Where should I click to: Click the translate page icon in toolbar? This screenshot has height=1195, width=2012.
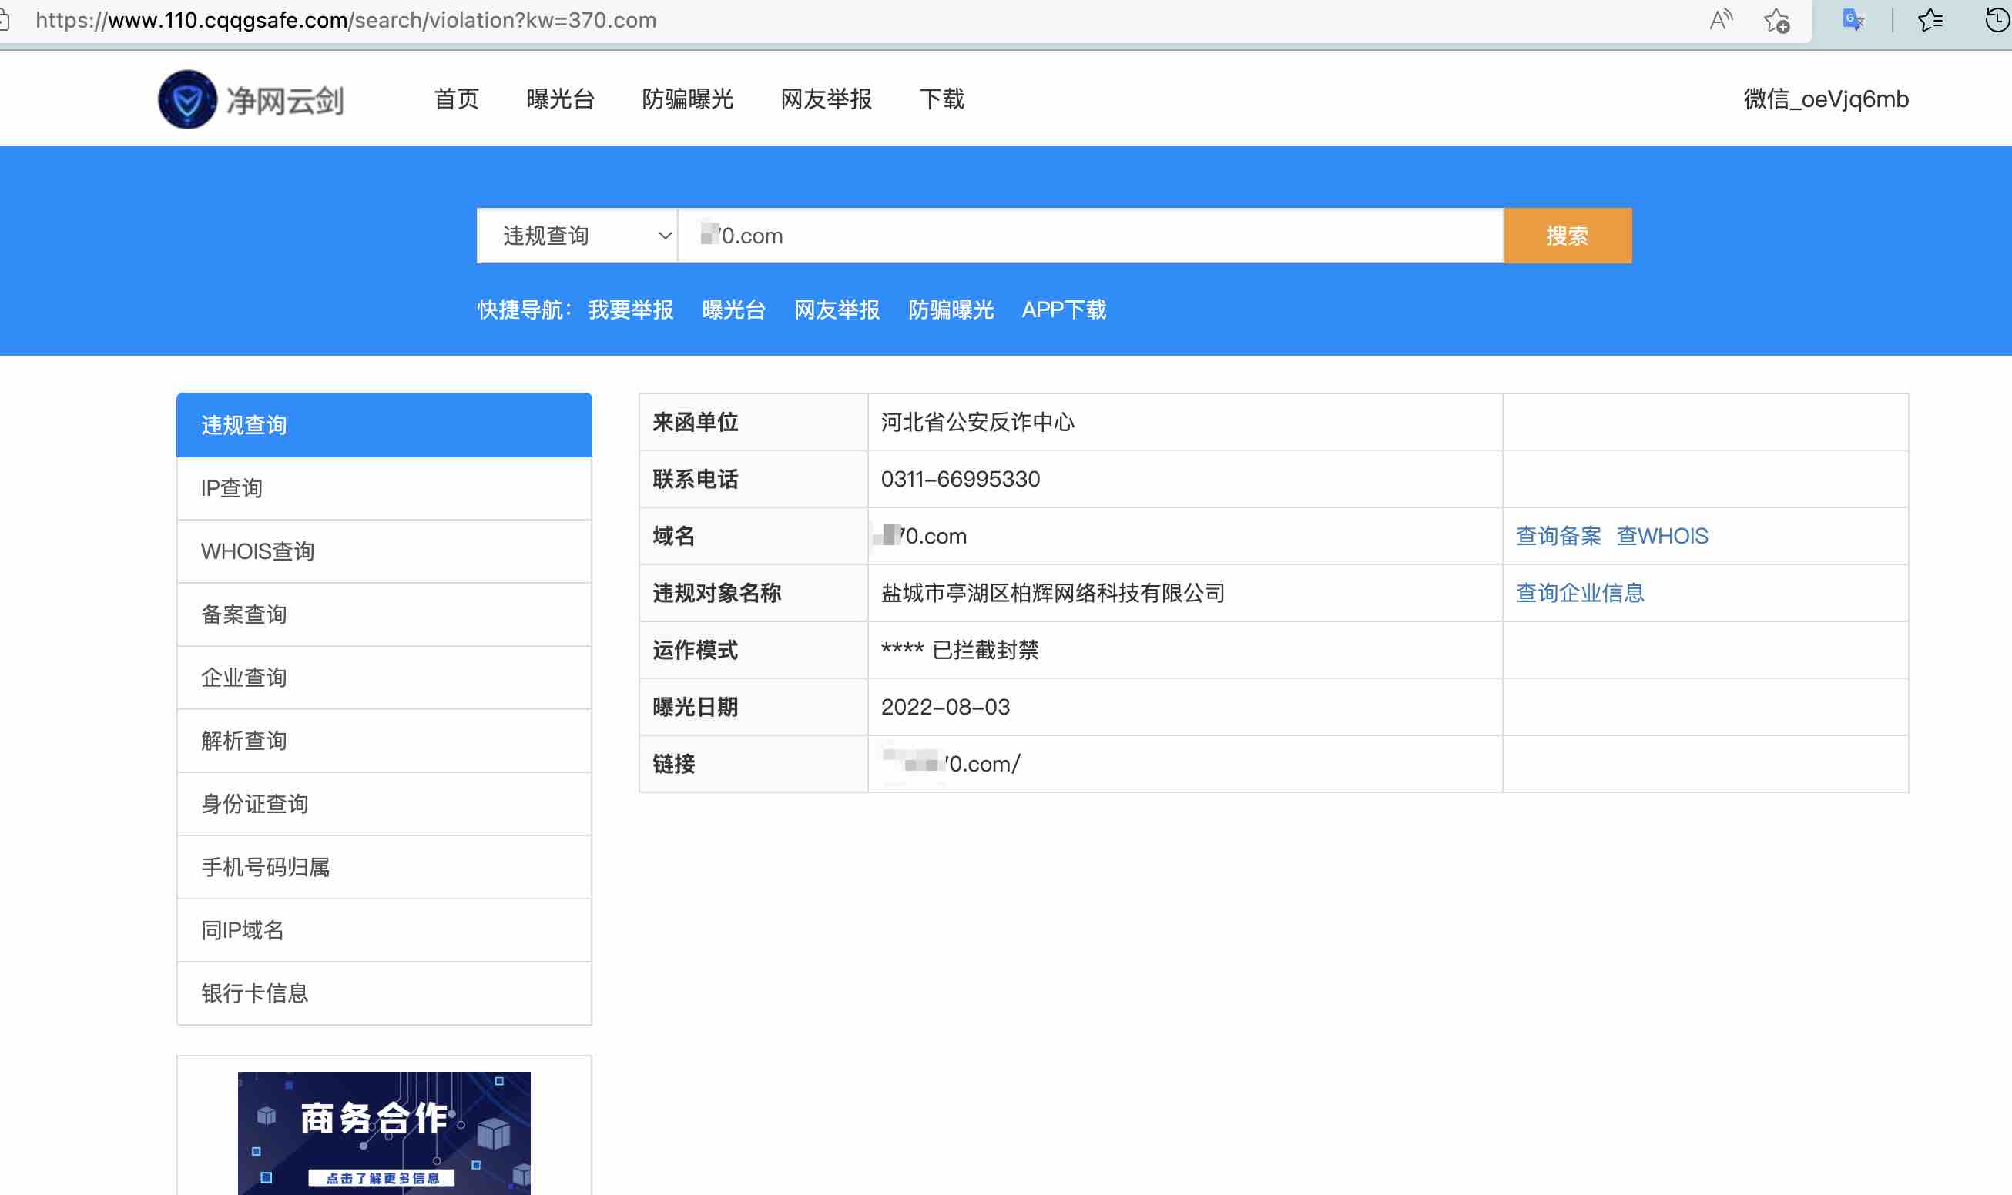1853,19
